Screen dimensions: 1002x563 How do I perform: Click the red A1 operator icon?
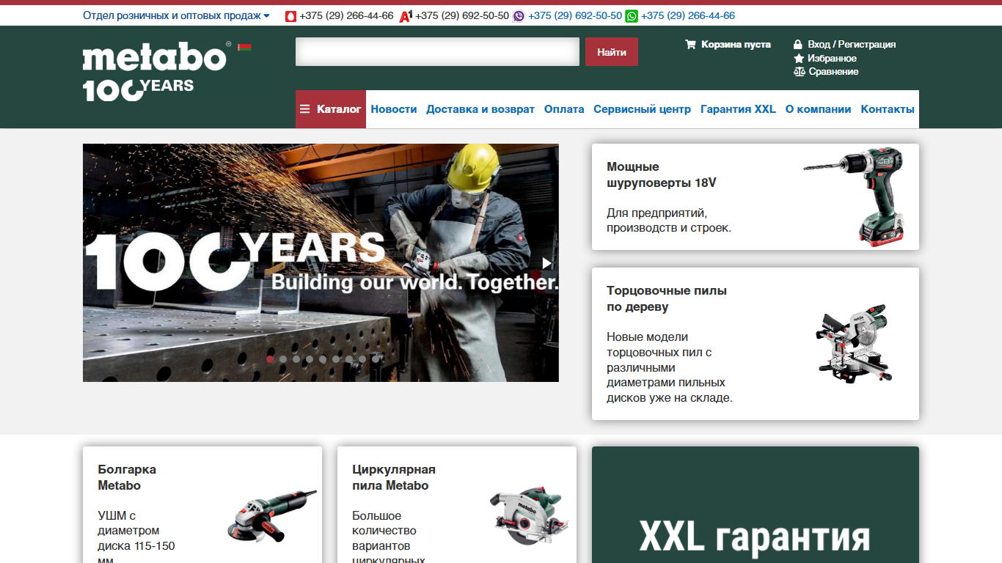coord(406,15)
